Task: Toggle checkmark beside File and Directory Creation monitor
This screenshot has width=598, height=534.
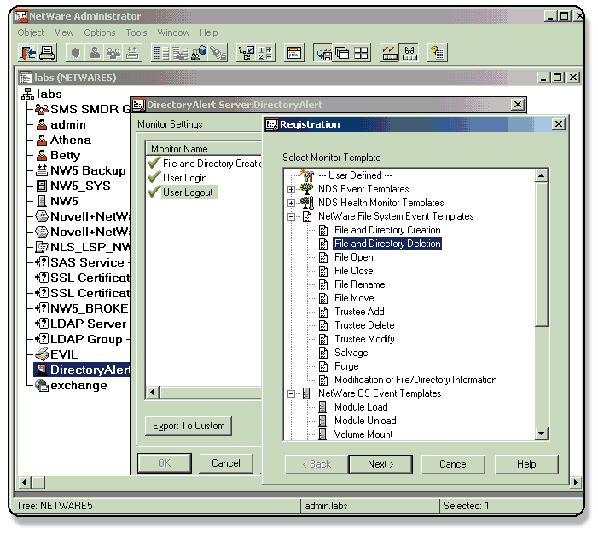Action: point(154,163)
